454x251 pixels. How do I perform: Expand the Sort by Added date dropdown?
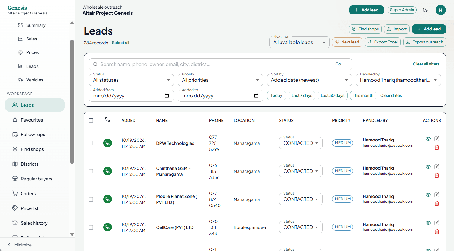[310, 80]
